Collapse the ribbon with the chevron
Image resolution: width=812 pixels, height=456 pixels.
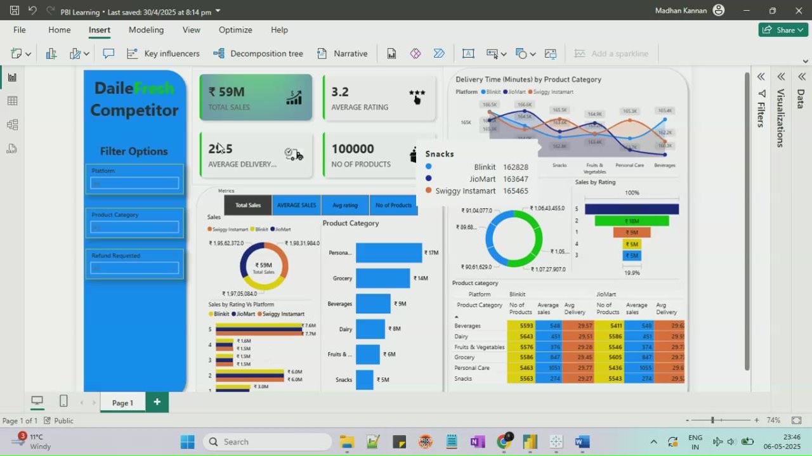pos(805,62)
